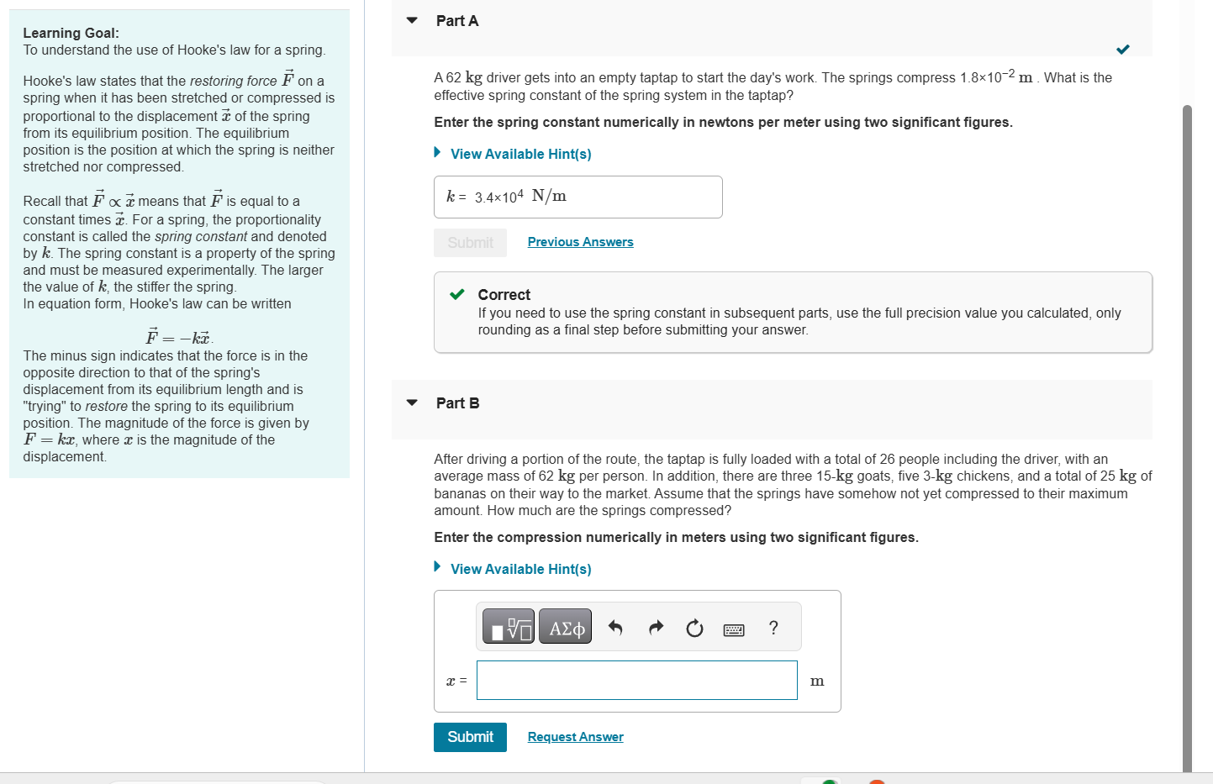Click the Request Answer link
This screenshot has height=784, width=1213.
(575, 737)
